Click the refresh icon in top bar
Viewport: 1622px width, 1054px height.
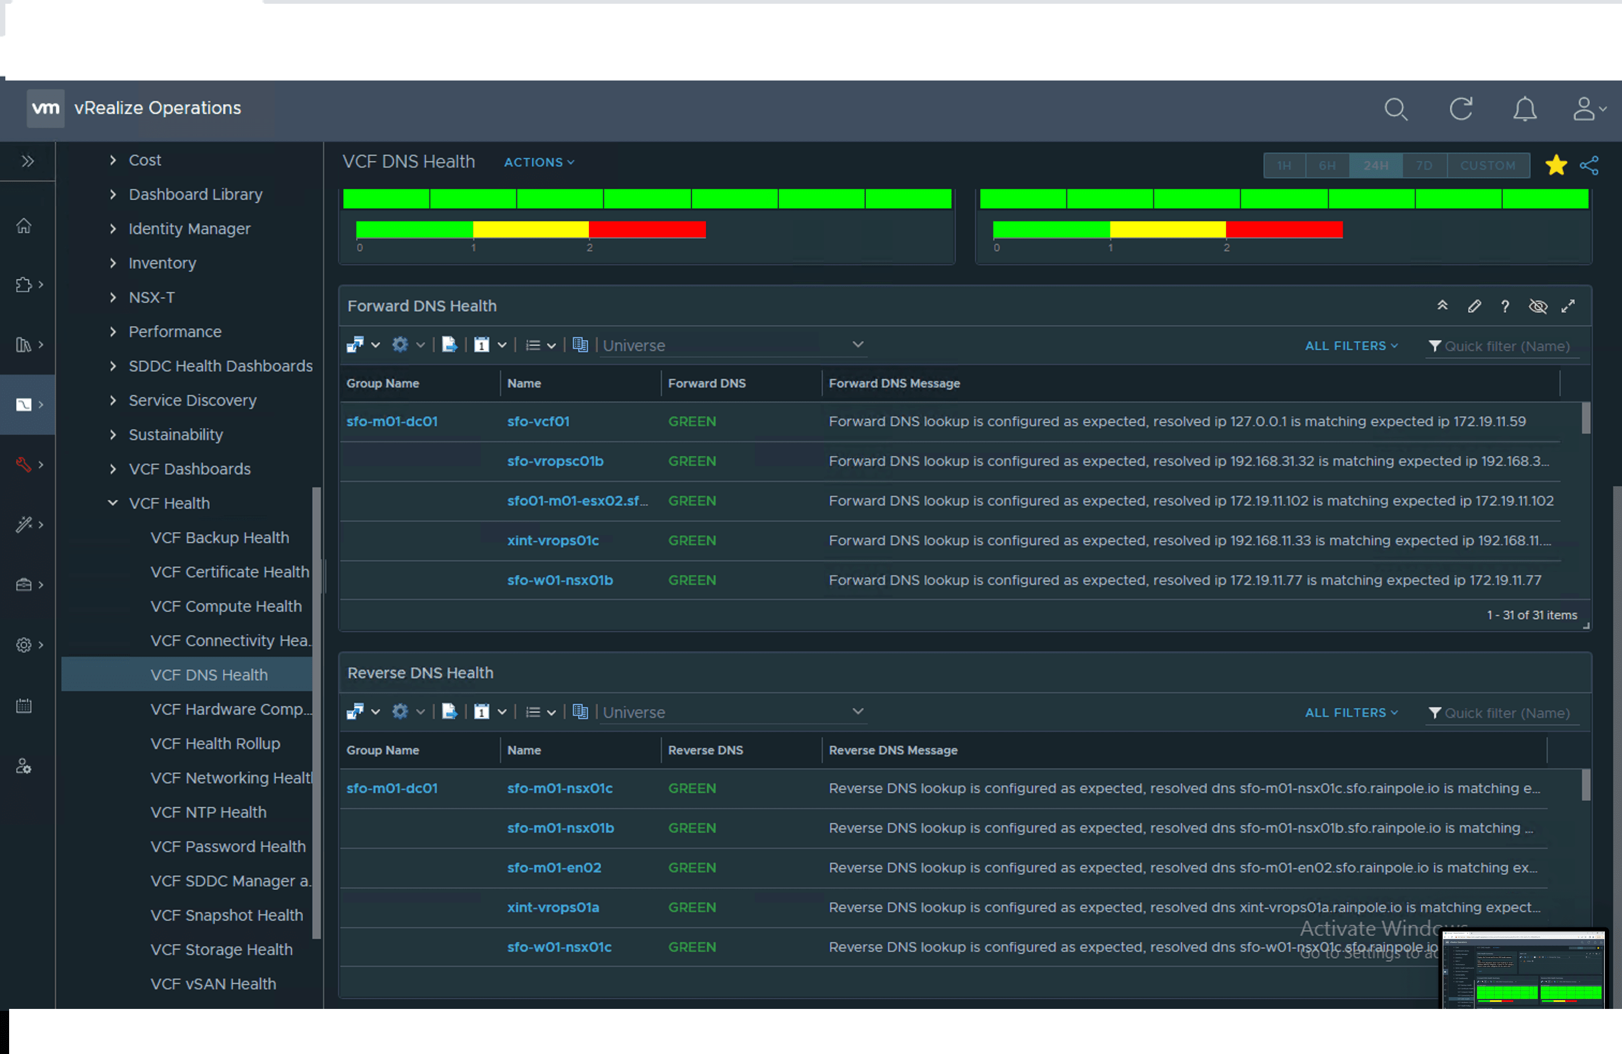[x=1461, y=109]
